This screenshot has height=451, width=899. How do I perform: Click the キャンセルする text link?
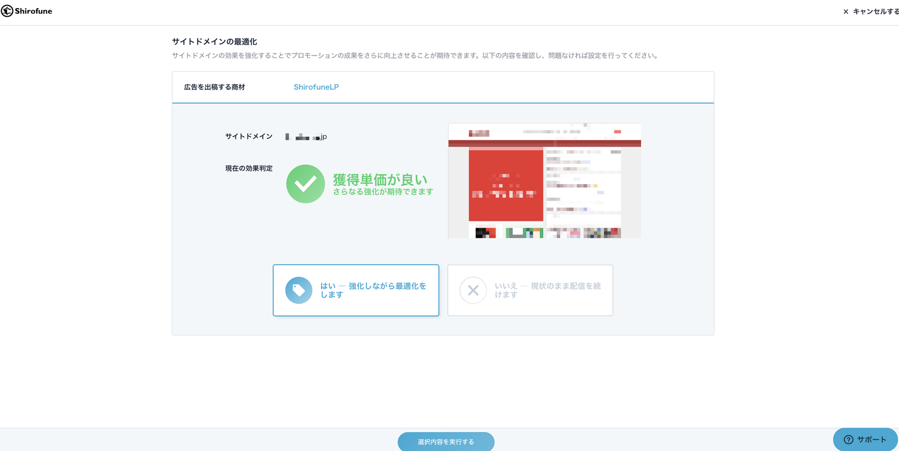(876, 12)
